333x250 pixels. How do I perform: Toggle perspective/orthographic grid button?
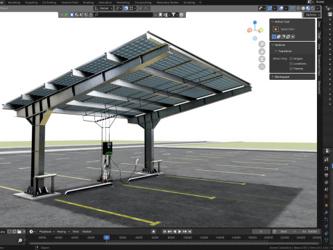(262, 67)
